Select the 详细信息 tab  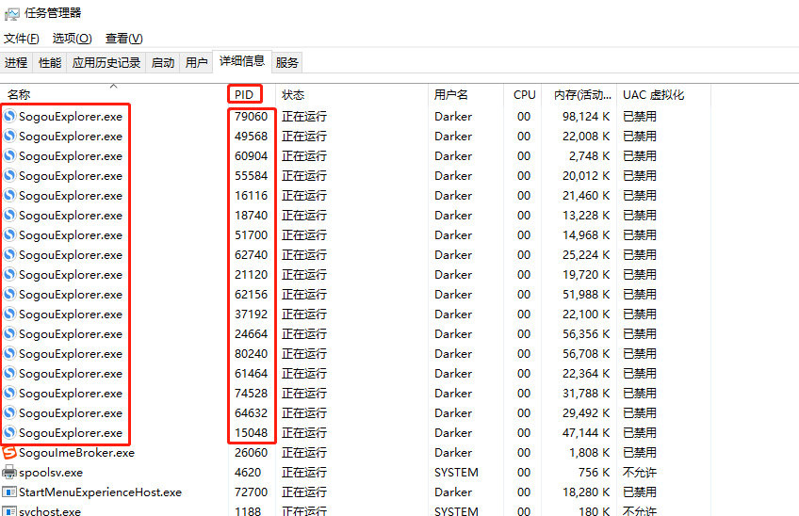tap(242, 61)
